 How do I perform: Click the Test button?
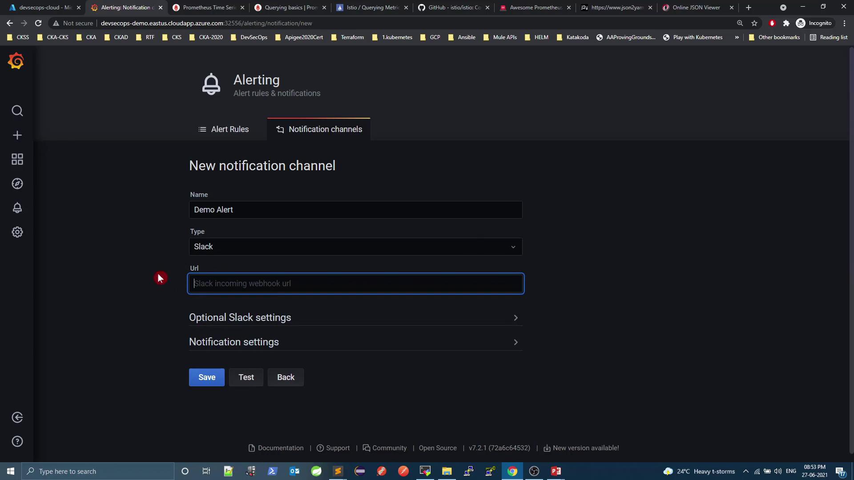point(246,377)
